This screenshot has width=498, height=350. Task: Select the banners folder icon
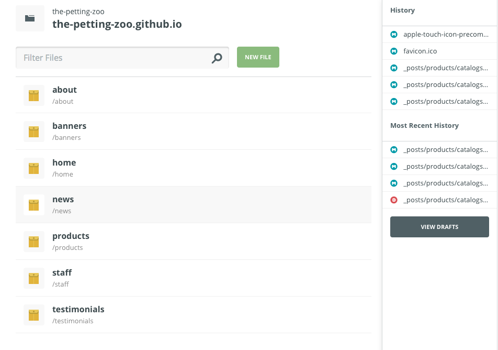pos(34,132)
